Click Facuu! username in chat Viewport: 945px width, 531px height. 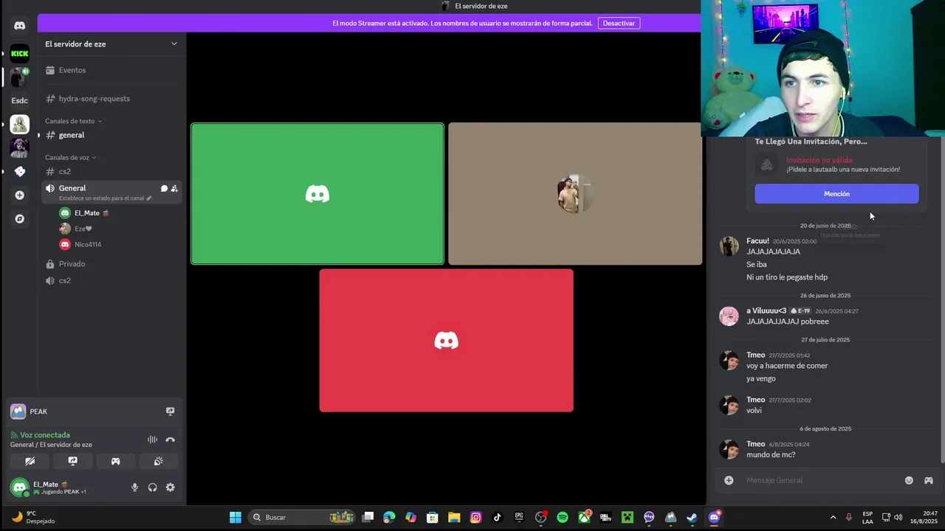pos(757,241)
